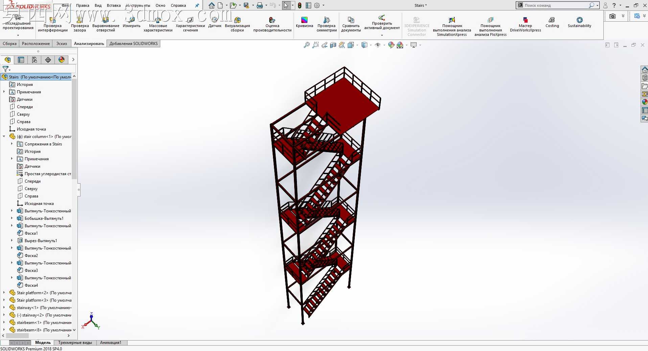Click the Zoom to Fit view icon
The width and height of the screenshot is (648, 351).
[307, 45]
